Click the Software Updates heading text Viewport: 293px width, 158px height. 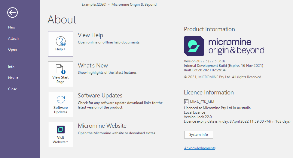(100, 95)
